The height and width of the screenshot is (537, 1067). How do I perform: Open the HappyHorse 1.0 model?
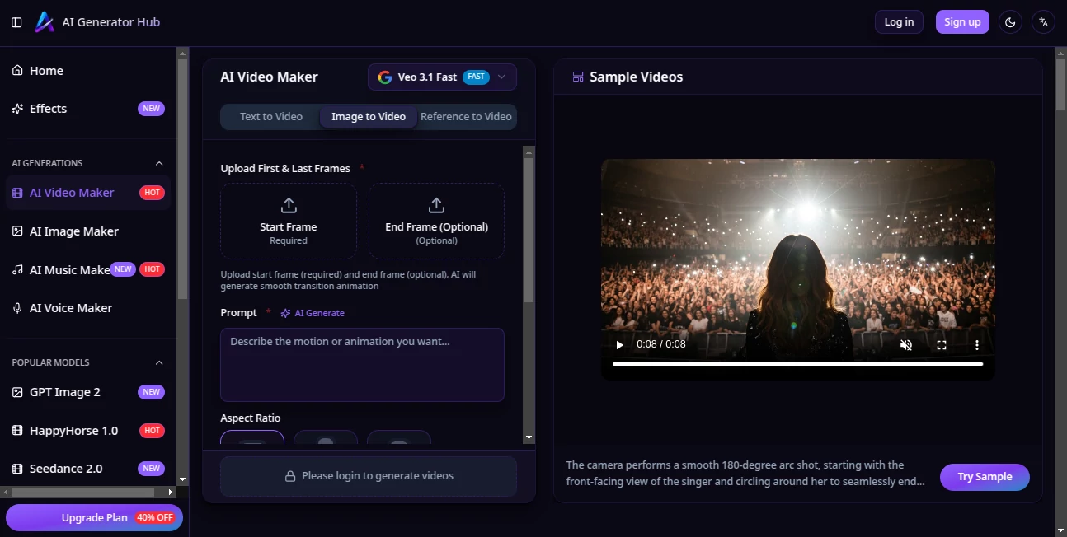(x=88, y=431)
